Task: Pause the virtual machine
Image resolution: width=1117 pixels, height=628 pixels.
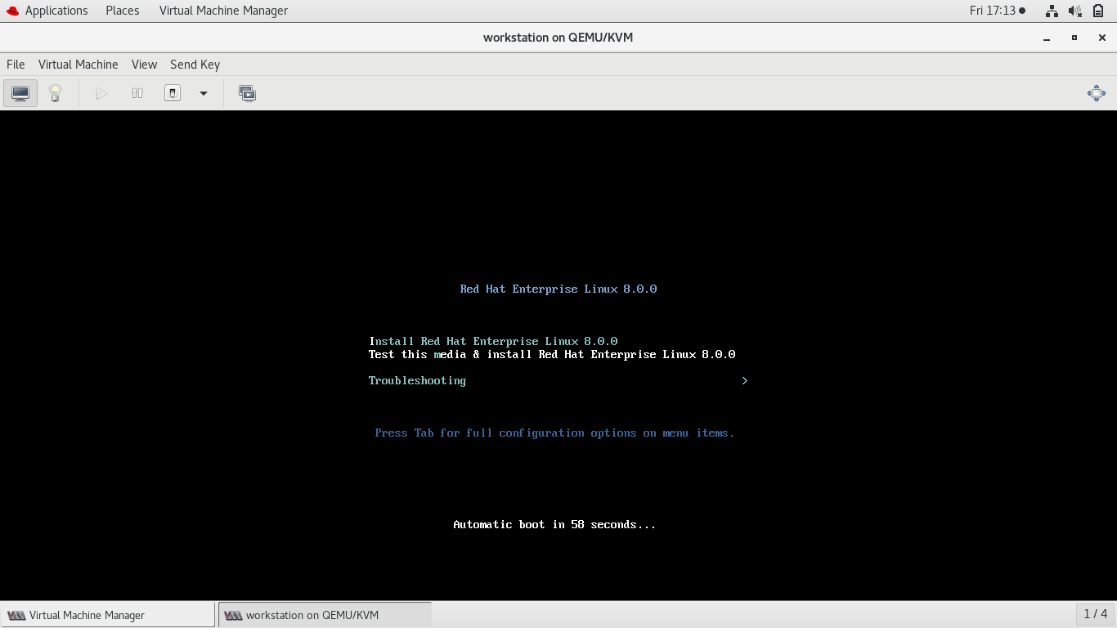Action: [x=137, y=93]
